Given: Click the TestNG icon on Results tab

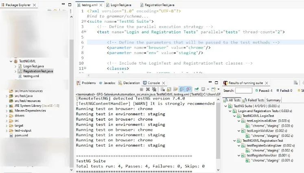Looking at the screenshot, I should (225, 83).
